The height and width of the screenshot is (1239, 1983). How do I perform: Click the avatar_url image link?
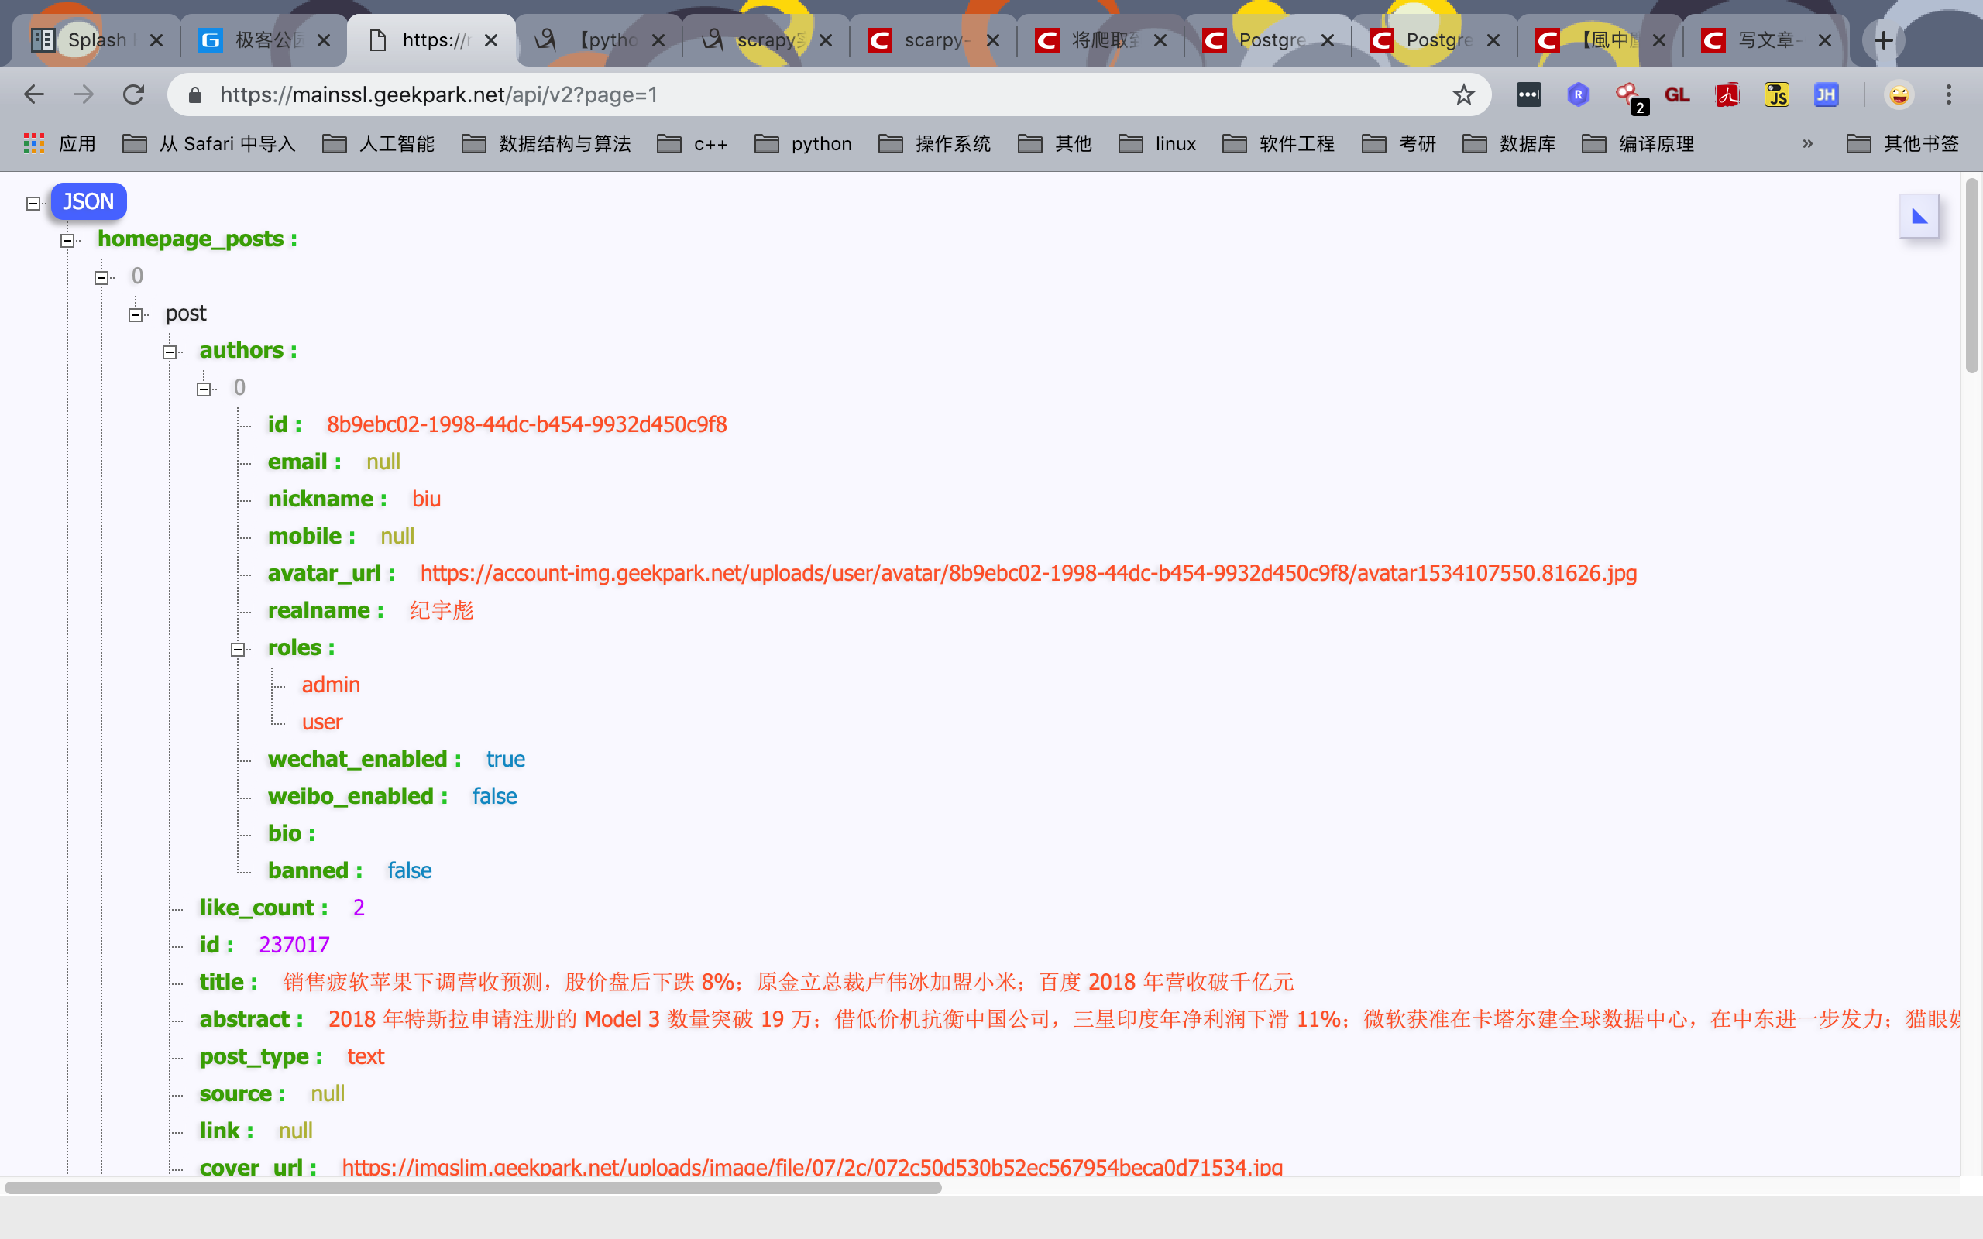(x=1028, y=574)
